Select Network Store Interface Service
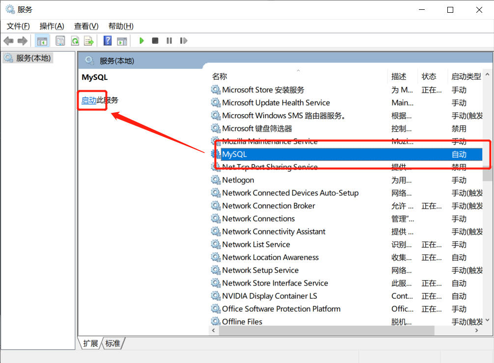Screen dimensions: 494x363 [x=346, y=284]
